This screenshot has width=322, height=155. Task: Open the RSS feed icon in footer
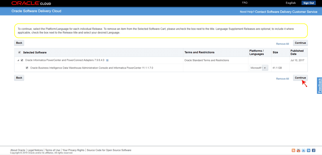pos(293,150)
